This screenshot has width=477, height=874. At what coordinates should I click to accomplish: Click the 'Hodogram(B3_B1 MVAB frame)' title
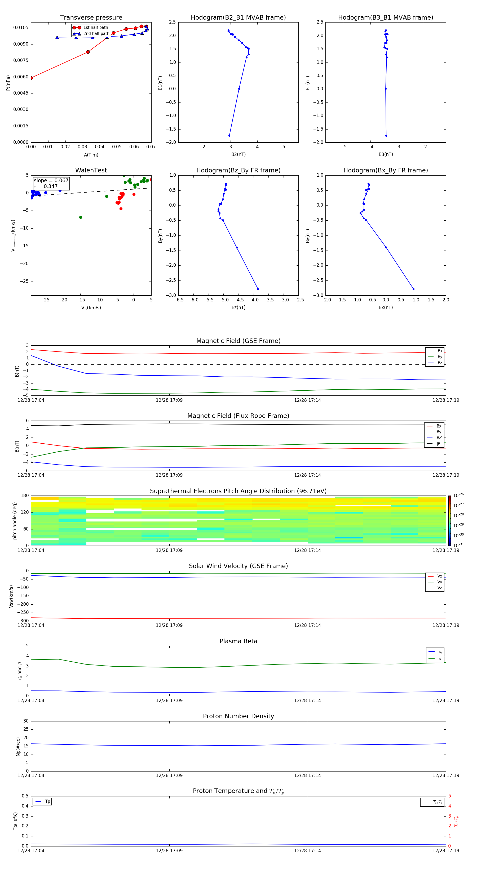tap(385, 17)
